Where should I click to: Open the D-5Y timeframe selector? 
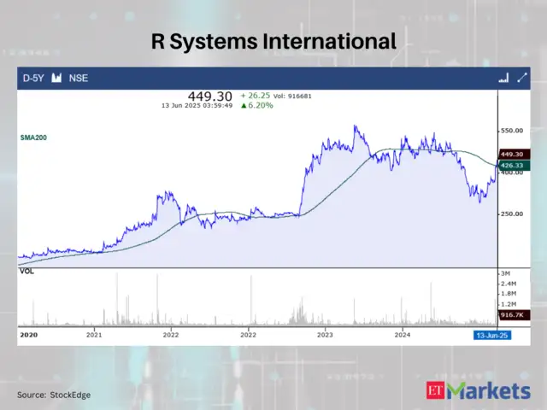coord(33,78)
